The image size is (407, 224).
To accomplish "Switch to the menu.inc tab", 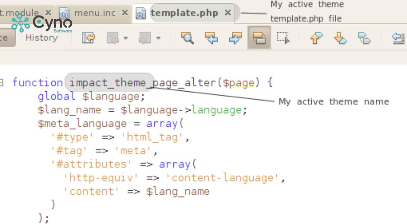I will [94, 13].
